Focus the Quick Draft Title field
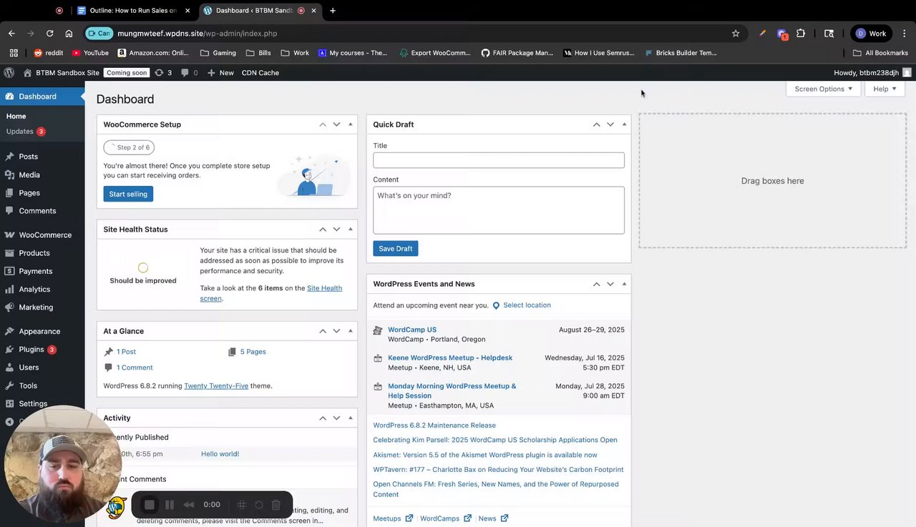The width and height of the screenshot is (916, 527). [499, 160]
